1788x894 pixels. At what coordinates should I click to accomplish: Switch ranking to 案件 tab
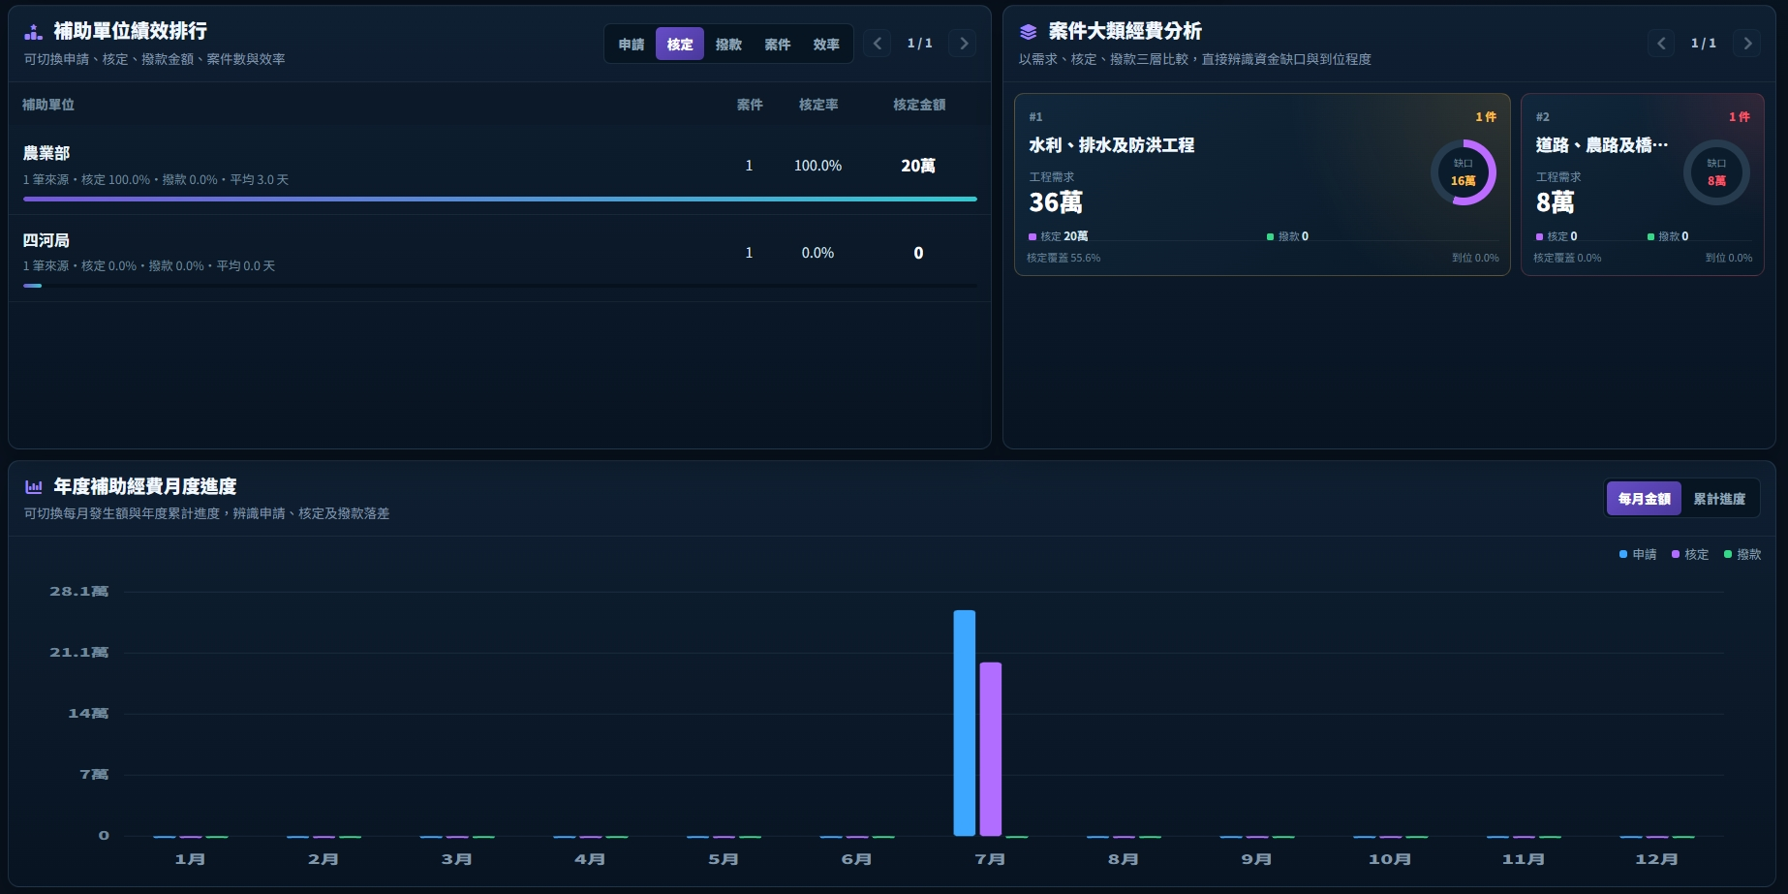pos(777,45)
